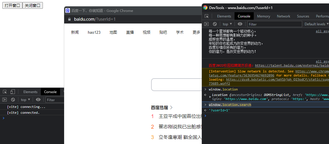
Task: Open the 更多 menu on Baidu
Action: pyautogui.click(x=196, y=32)
